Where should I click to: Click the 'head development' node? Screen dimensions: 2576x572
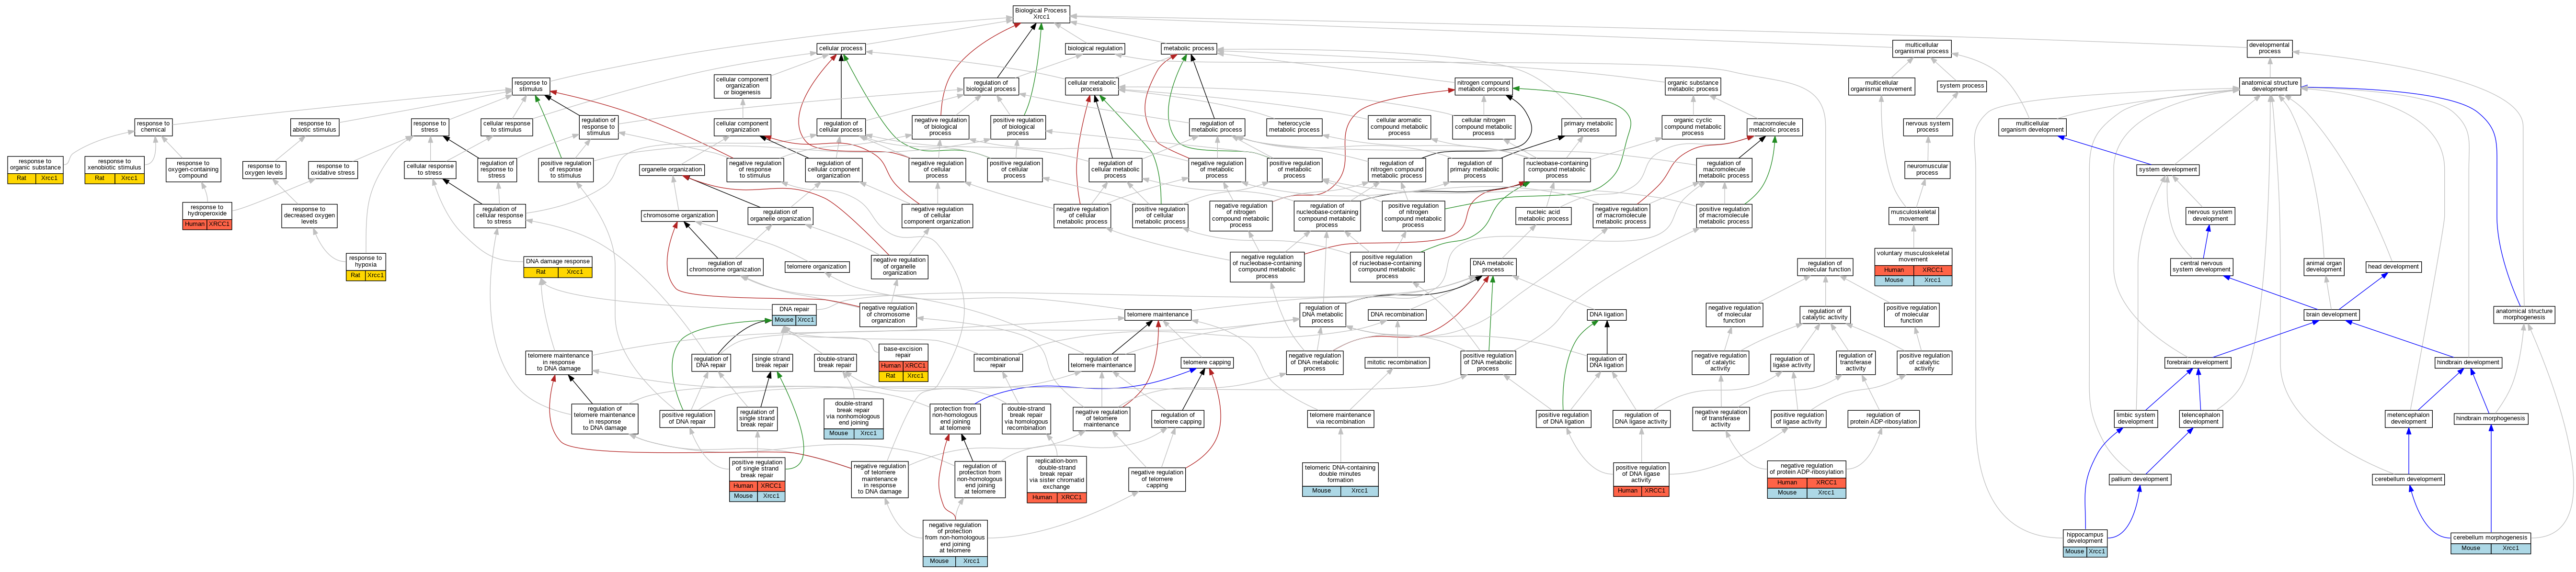[2393, 267]
